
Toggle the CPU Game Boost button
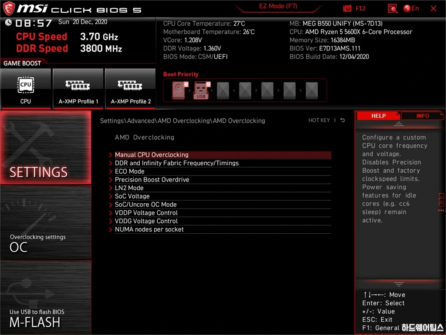(26, 89)
